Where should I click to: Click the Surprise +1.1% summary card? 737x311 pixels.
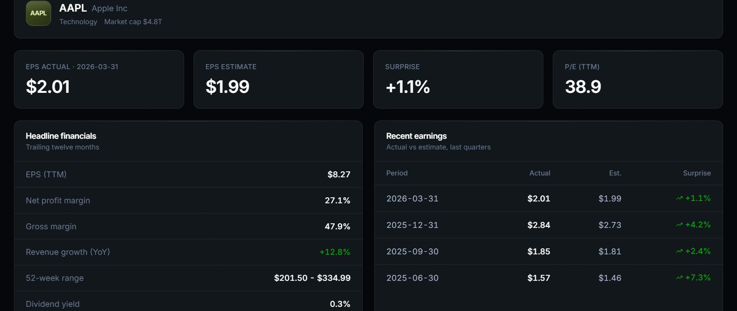(458, 79)
